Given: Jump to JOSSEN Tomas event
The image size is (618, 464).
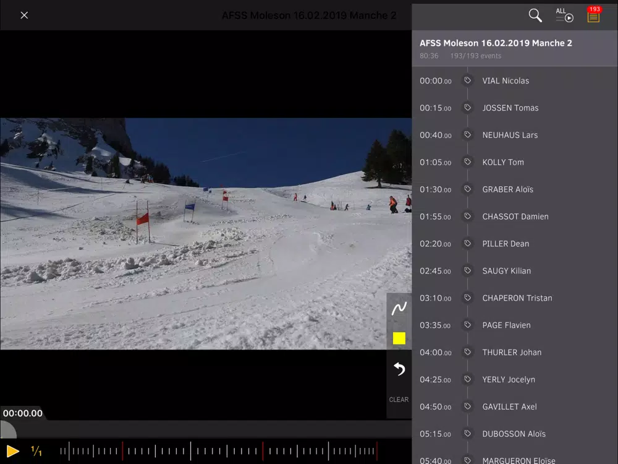Looking at the screenshot, I should click(x=515, y=108).
